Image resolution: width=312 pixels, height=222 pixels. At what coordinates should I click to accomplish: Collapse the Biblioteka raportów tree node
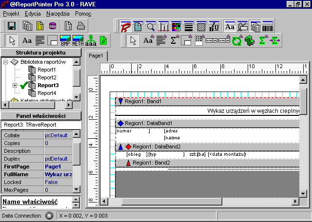coord(6,62)
